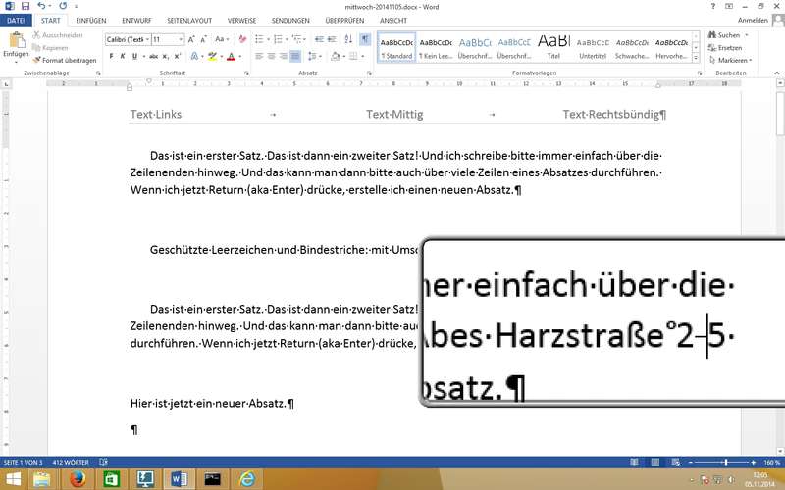Toggle underline formatting
This screenshot has height=490, width=785.
click(136, 57)
